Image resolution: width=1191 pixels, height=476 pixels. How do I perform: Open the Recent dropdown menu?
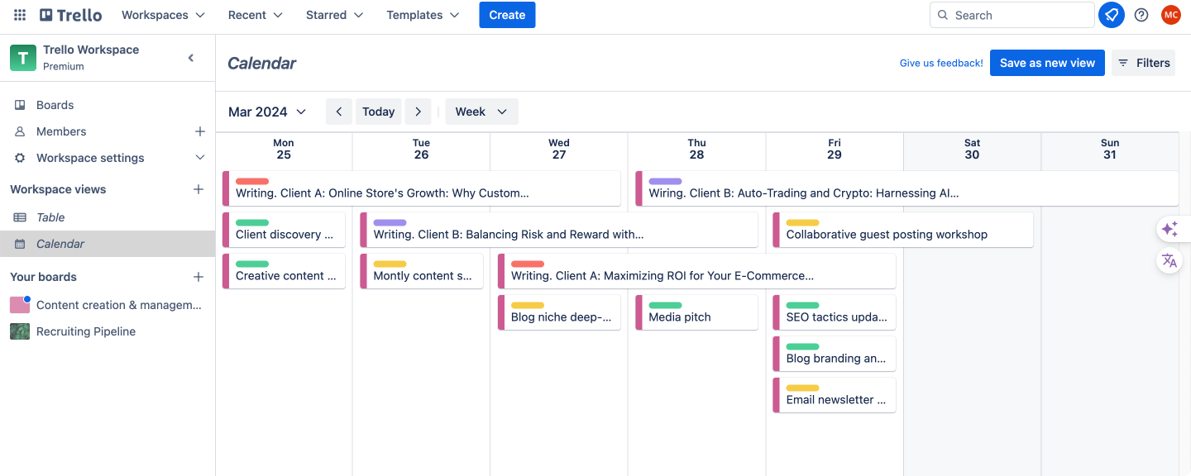255,15
